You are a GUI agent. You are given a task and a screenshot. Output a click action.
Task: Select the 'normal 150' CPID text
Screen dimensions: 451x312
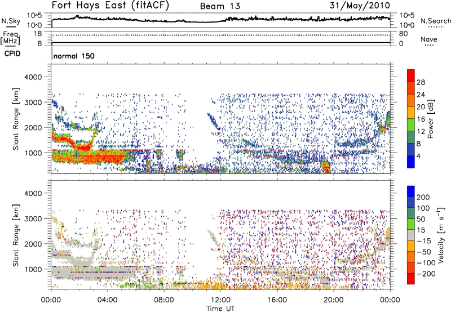(74, 56)
